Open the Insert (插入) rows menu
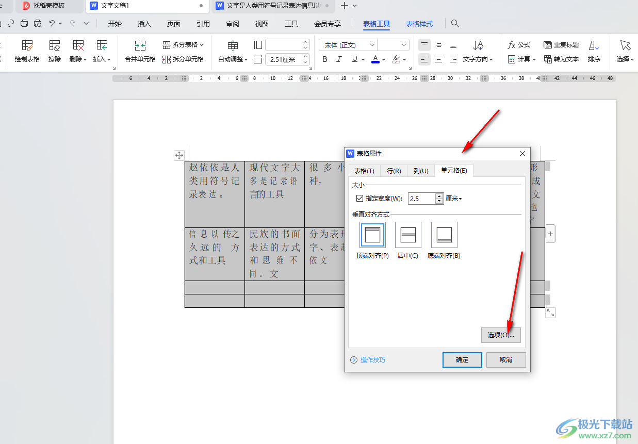The height and width of the screenshot is (444, 638). 102,52
